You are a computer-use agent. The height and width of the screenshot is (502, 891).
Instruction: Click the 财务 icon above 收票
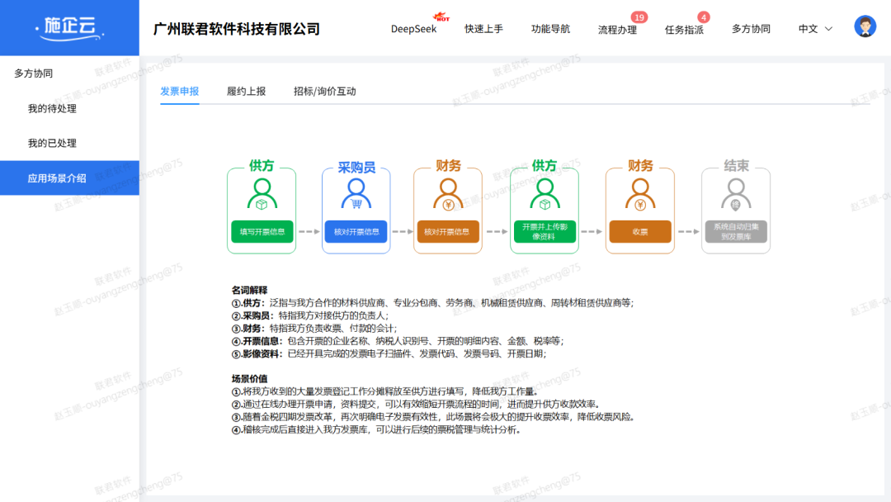tap(640, 194)
